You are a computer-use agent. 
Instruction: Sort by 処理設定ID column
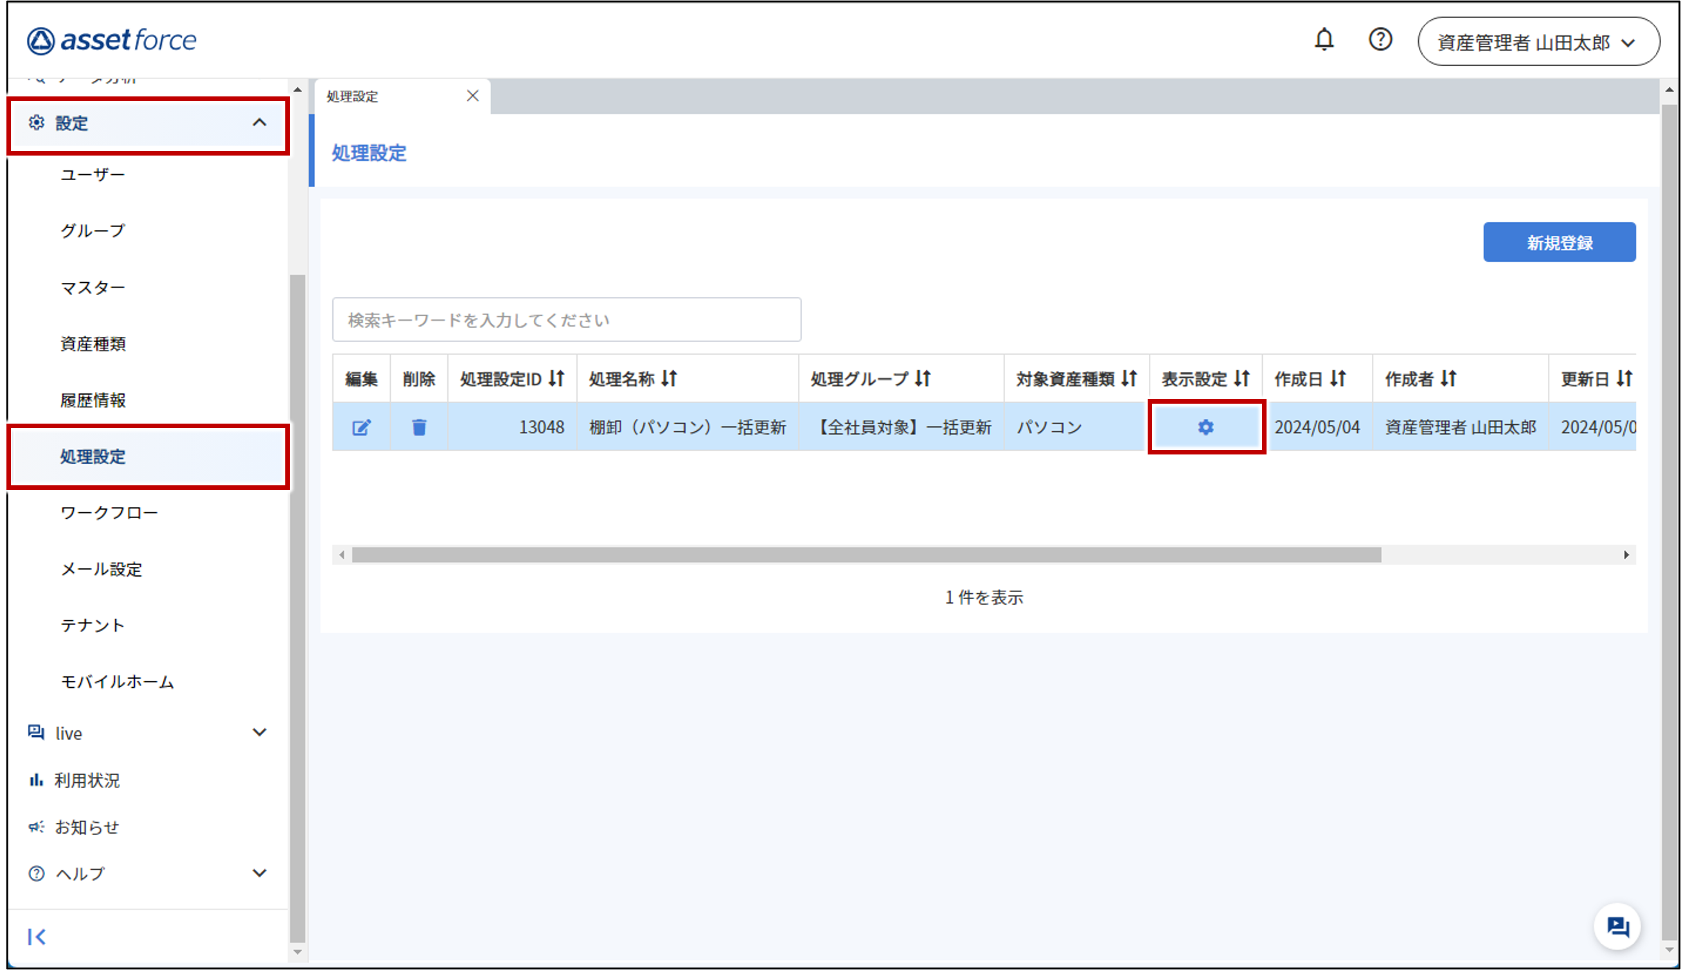click(x=556, y=379)
